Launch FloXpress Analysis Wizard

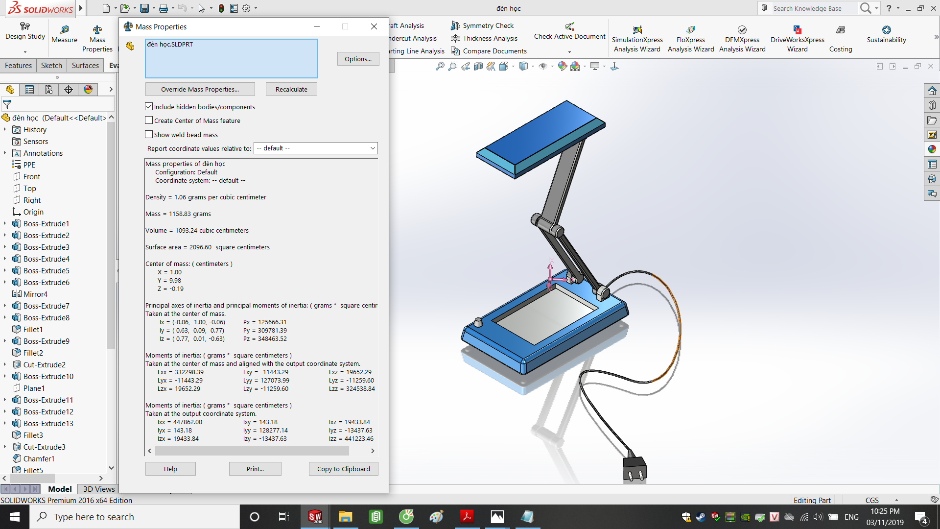(691, 39)
